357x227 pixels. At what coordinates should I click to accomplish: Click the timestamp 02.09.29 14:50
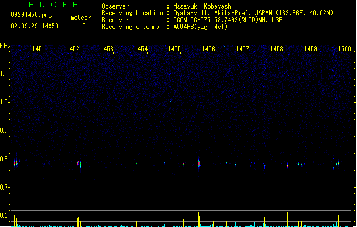tap(35, 26)
